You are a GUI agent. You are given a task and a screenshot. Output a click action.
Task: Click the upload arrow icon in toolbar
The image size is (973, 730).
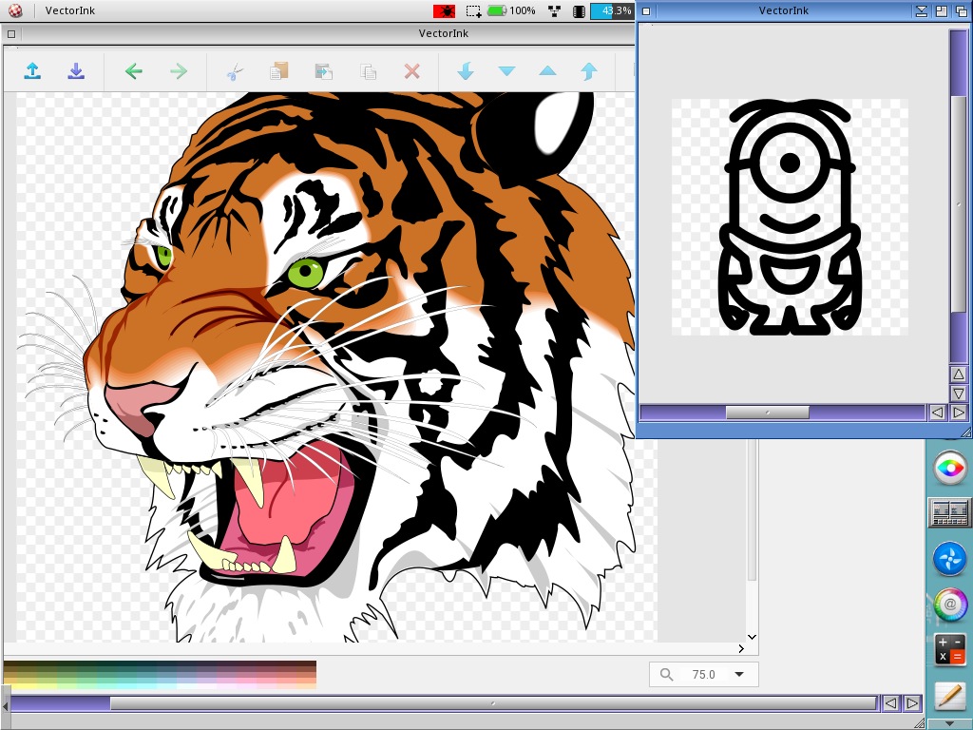click(x=32, y=71)
